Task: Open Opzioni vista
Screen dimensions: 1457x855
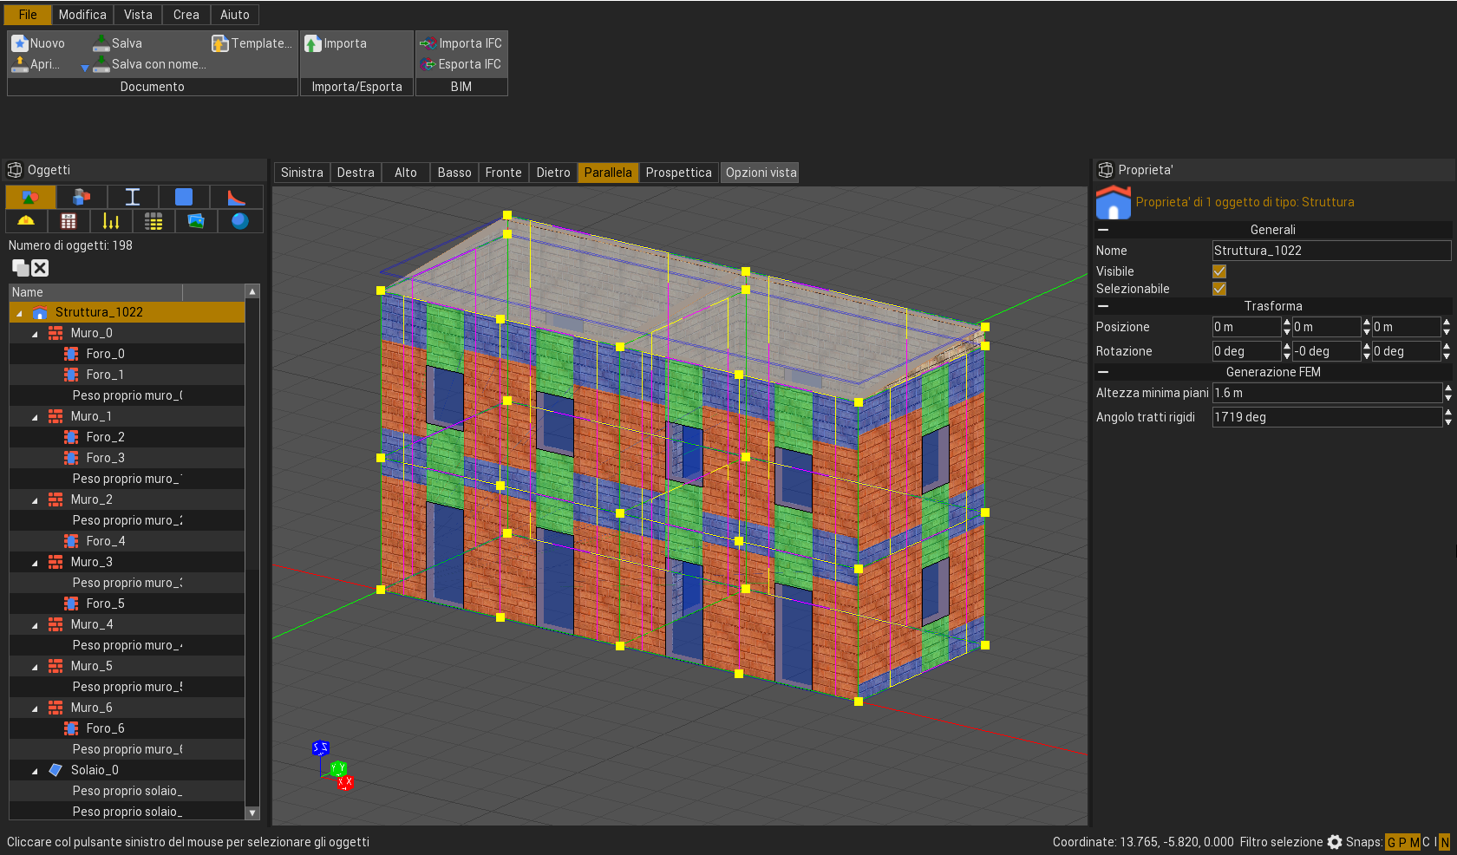Action: [761, 173]
